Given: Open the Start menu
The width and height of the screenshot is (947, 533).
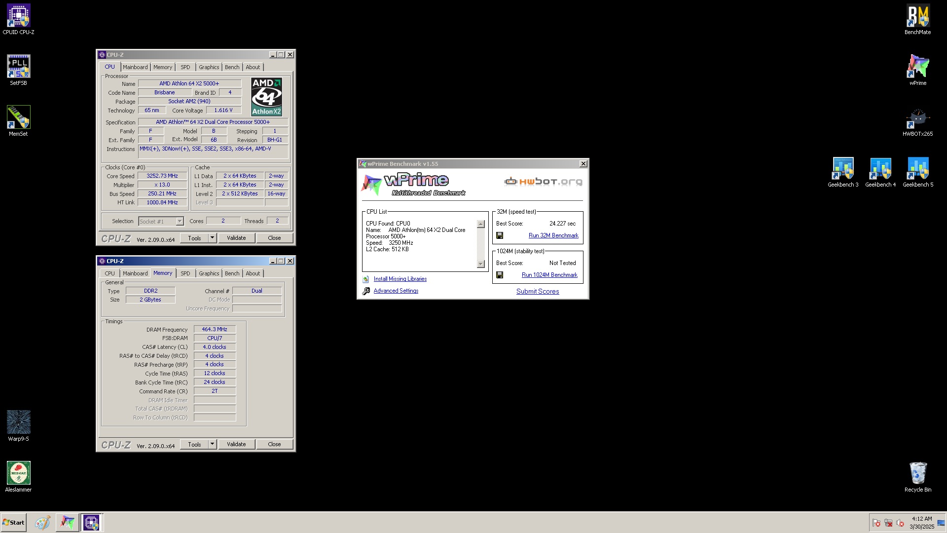Looking at the screenshot, I should point(13,523).
